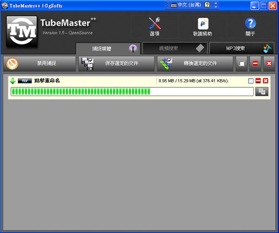Screen dimensions: 279x233
Task: Click the green download progress bar
Action: (132, 92)
